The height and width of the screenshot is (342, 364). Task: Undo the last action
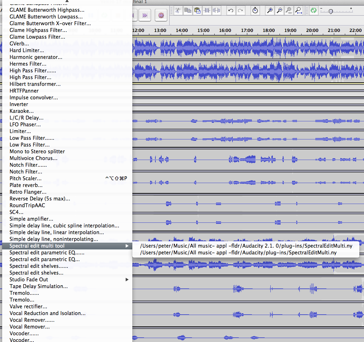(x=231, y=10)
